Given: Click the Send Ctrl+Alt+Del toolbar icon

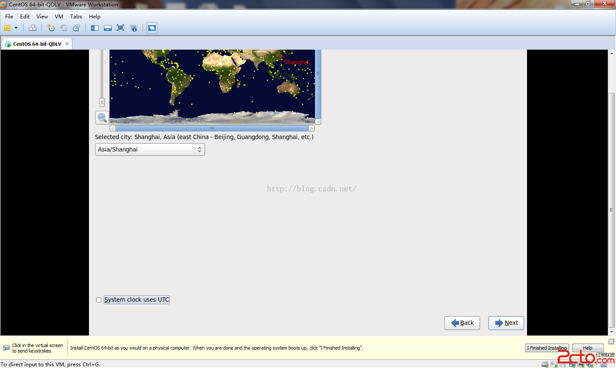Looking at the screenshot, I should point(33,28).
